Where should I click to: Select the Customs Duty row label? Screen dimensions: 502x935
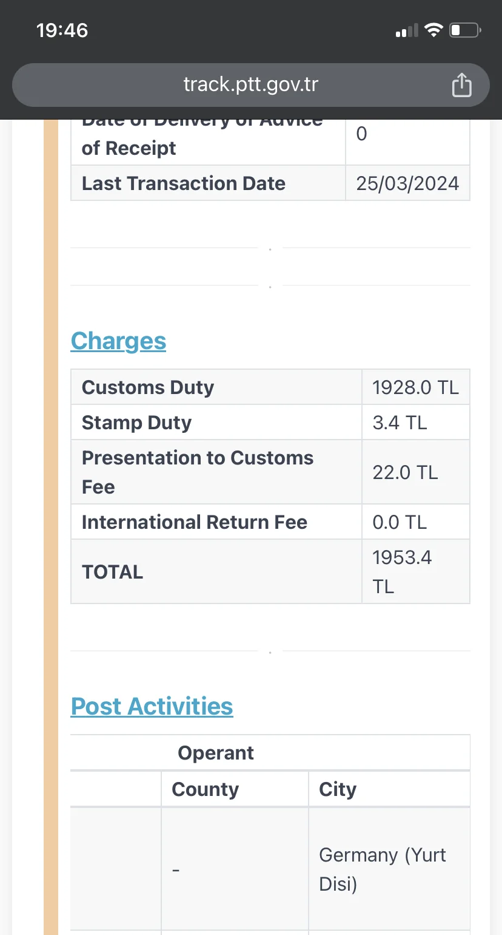pos(148,387)
